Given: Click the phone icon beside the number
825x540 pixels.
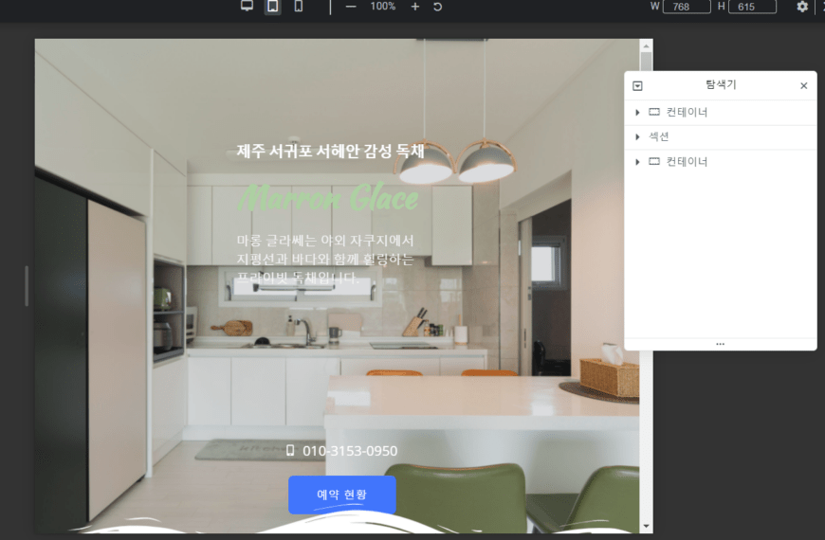Looking at the screenshot, I should [x=290, y=450].
